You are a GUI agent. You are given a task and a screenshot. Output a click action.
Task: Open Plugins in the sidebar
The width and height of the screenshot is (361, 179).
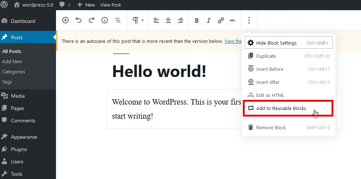(x=28, y=149)
